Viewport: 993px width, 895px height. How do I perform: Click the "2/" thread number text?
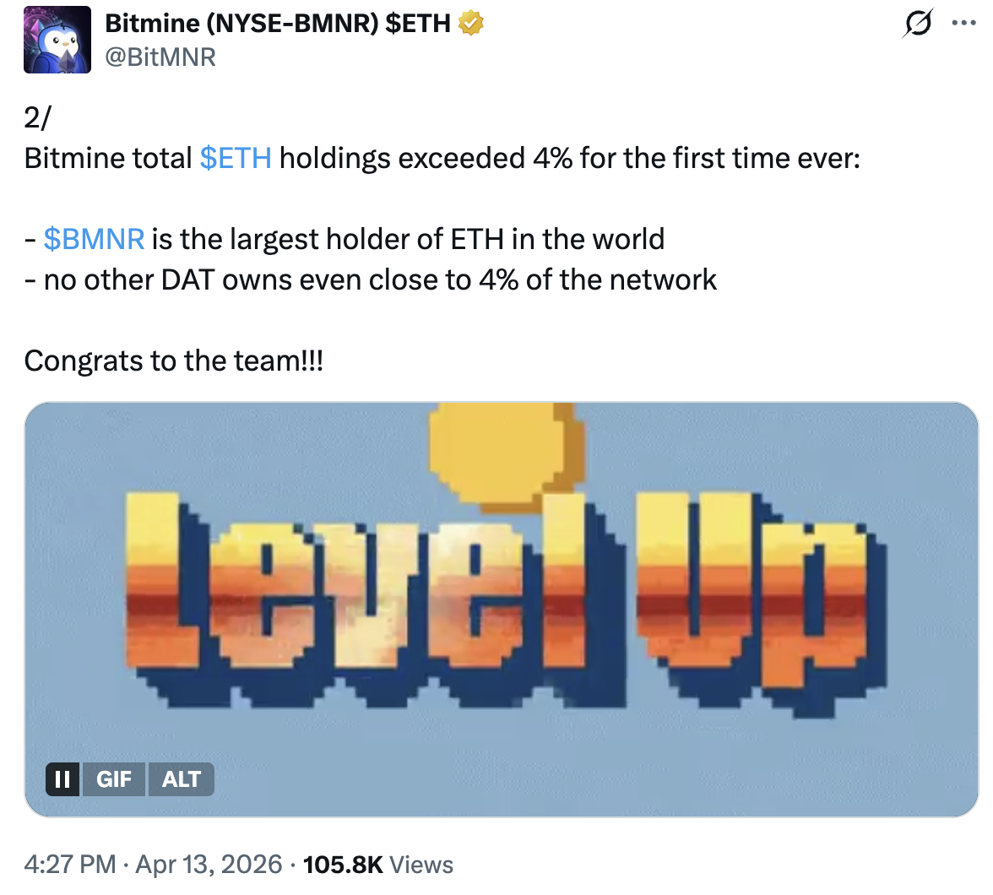37,118
